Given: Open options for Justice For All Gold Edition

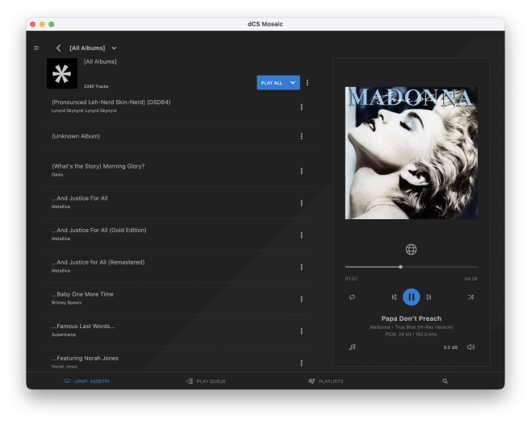Looking at the screenshot, I should pos(301,235).
